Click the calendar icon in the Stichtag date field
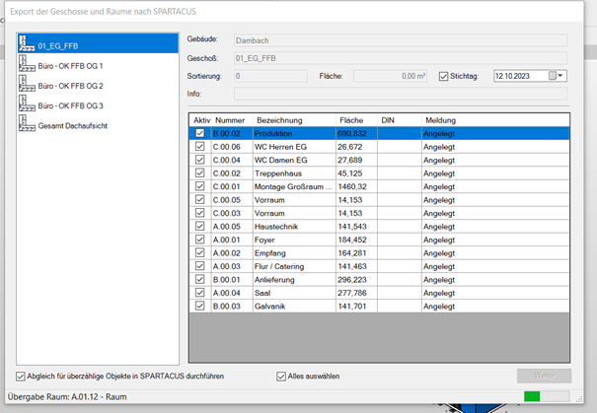This screenshot has height=413, width=597. [x=553, y=76]
